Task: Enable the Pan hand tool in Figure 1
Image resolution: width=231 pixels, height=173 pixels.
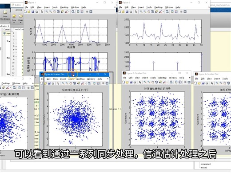Action: pyautogui.click(x=55, y=12)
